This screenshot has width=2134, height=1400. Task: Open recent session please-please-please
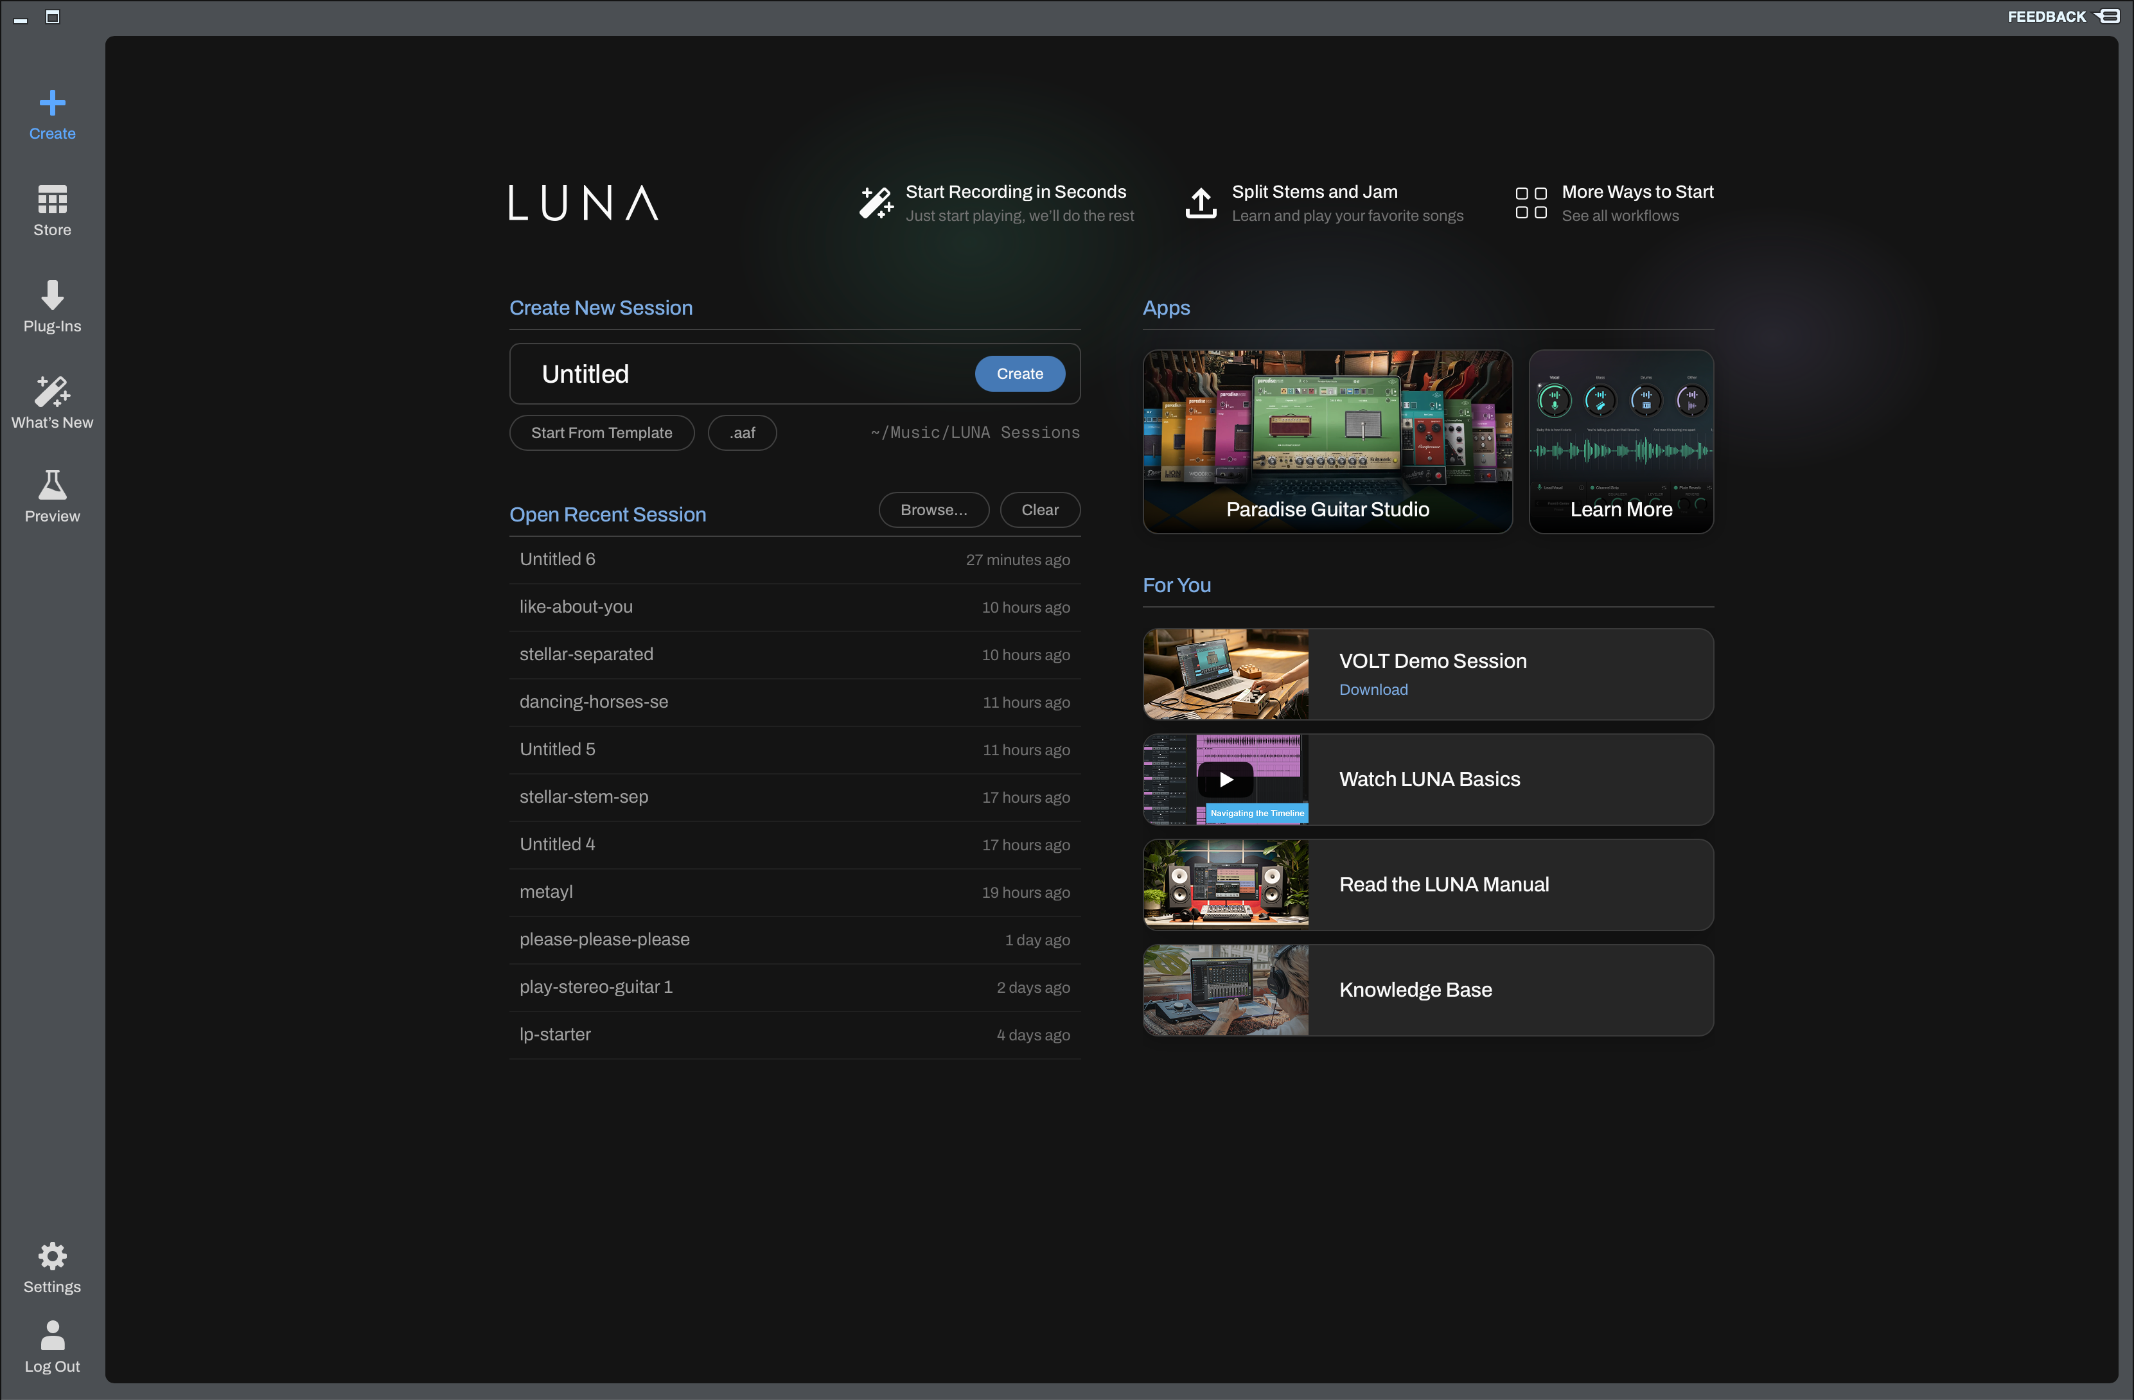coord(795,940)
